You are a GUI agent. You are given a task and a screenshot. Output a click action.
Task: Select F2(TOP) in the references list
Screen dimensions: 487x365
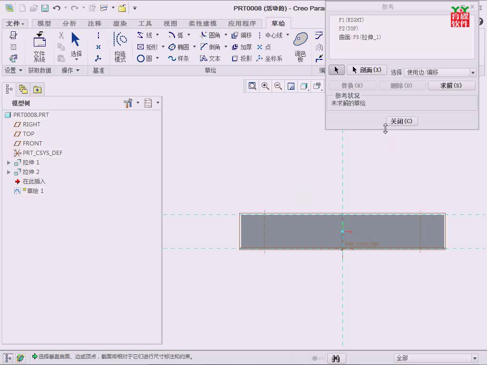coord(349,29)
